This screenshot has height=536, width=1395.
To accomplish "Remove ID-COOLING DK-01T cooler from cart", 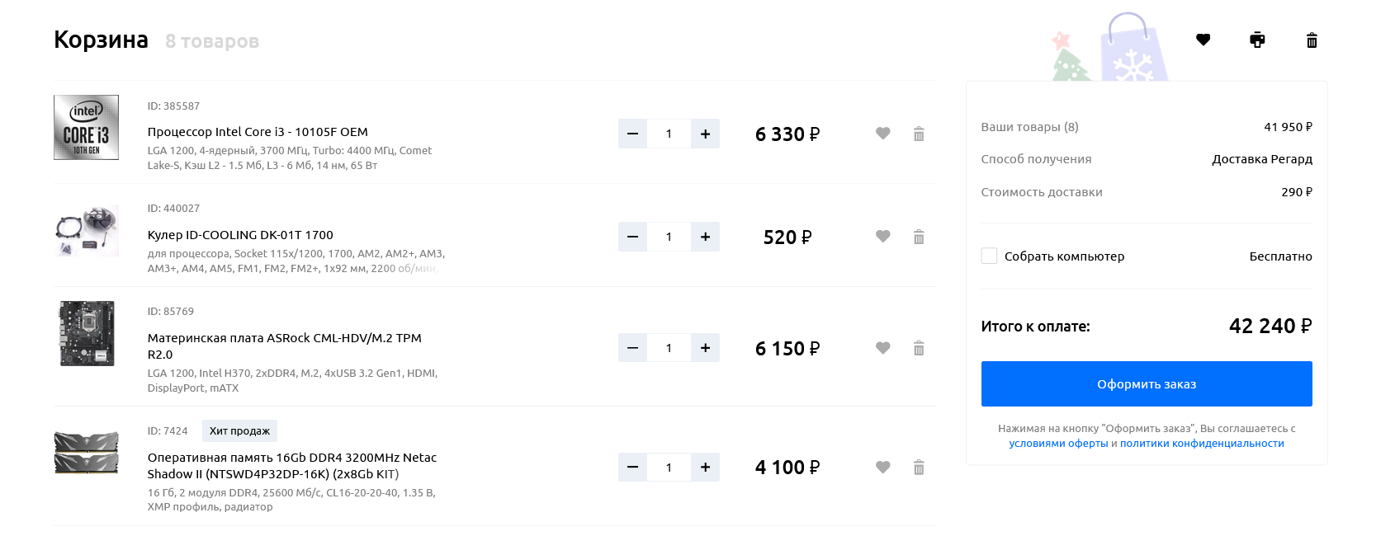I will [919, 237].
